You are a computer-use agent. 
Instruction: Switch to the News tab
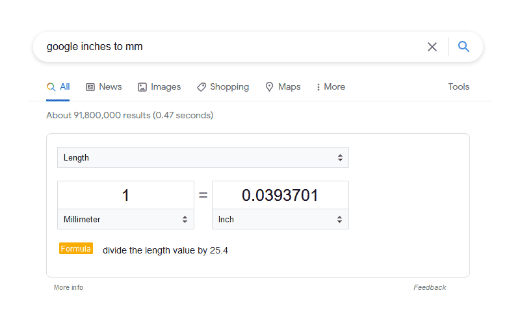point(104,87)
